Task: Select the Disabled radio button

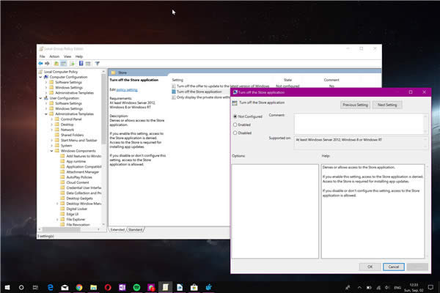Action: click(x=235, y=133)
